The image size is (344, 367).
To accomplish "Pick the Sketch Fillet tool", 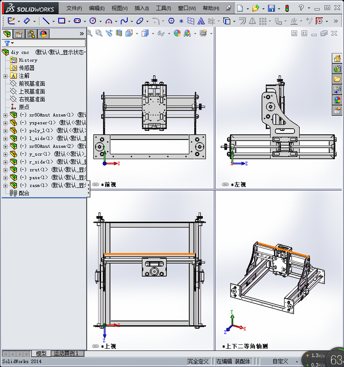I will click(155, 21).
